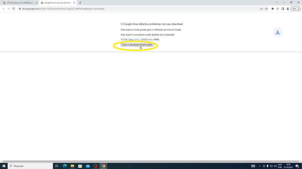
Task: Restore down the Chrome window
Action: pos(291,2)
